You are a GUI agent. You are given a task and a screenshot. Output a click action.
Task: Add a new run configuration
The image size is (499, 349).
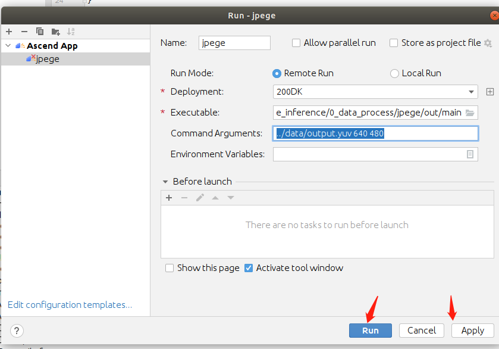(9, 32)
